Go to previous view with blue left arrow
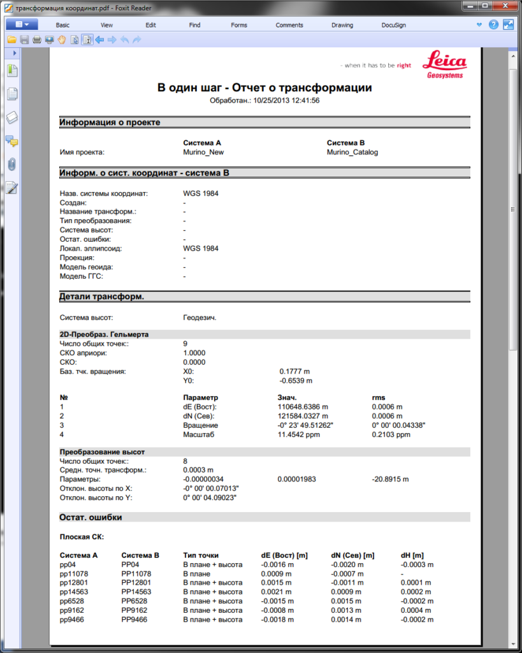The image size is (522, 653). pyautogui.click(x=99, y=40)
